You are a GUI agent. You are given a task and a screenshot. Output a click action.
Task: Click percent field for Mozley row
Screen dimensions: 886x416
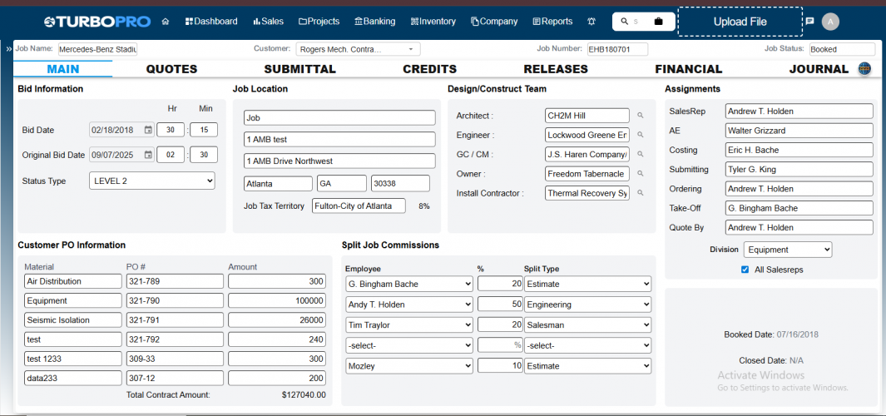point(500,366)
